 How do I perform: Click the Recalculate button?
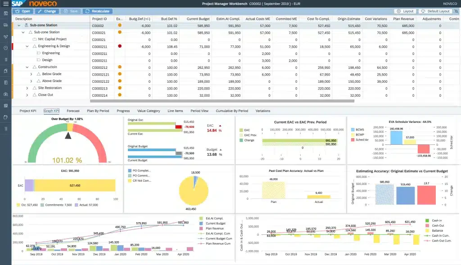tap(97, 11)
